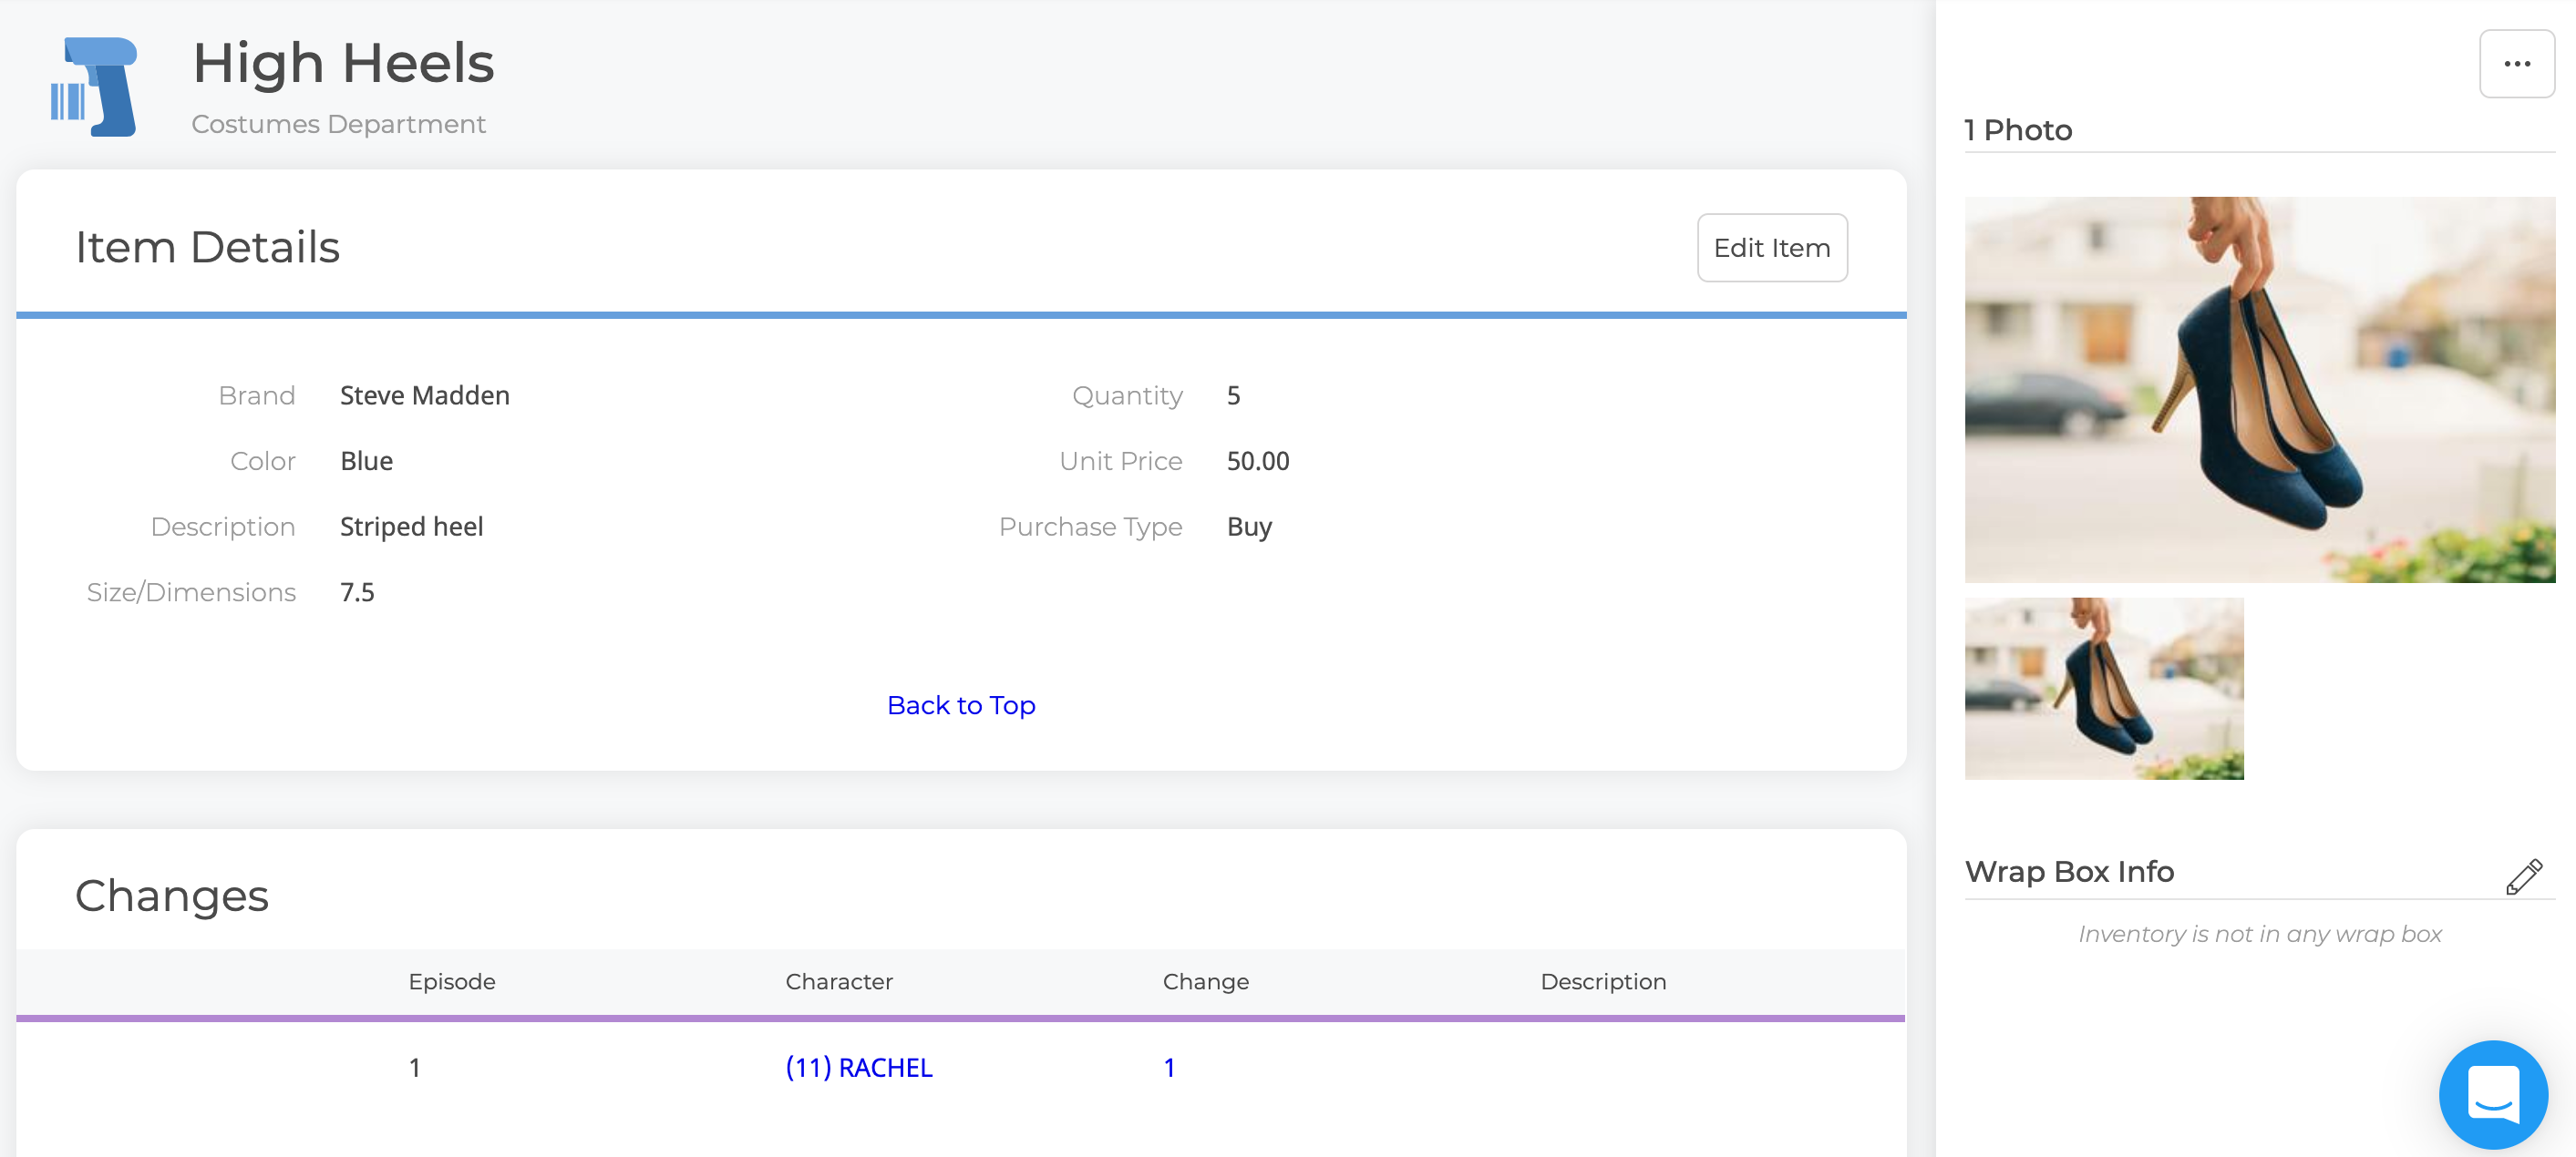Click the 7.5 size value

357,592
